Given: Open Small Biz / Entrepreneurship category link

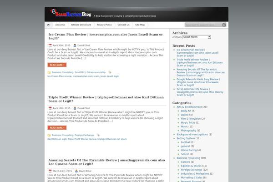Looking at the screenshot, I should [x=90, y=72].
